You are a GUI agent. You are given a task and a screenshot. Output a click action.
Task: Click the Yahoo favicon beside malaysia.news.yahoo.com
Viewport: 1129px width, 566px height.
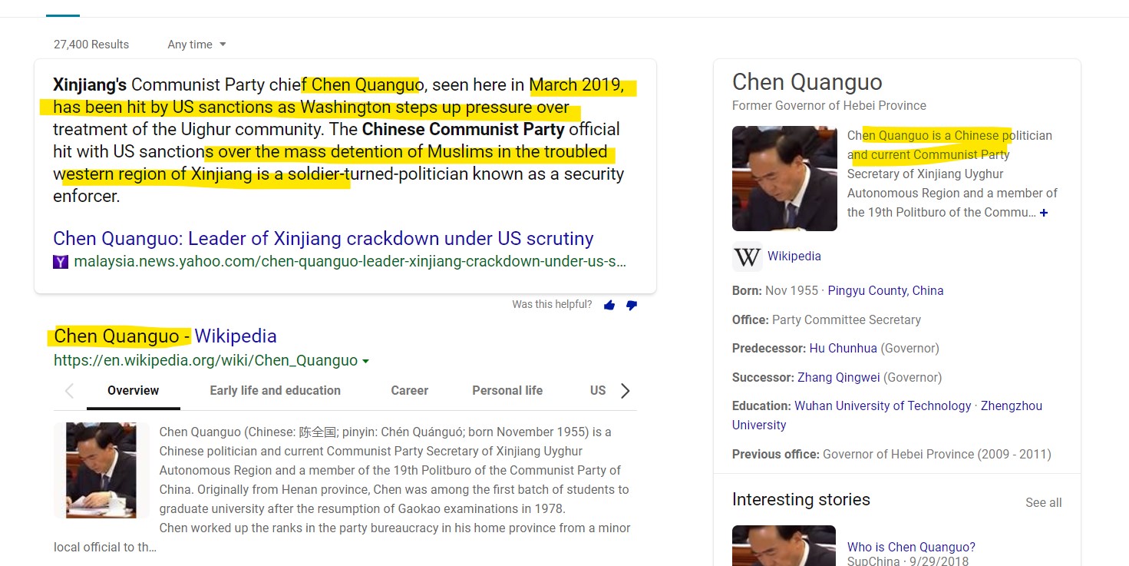(61, 262)
